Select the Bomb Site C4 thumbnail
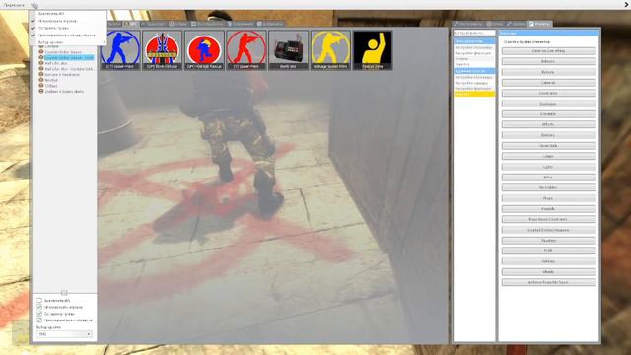The height and width of the screenshot is (355, 631). [288, 50]
